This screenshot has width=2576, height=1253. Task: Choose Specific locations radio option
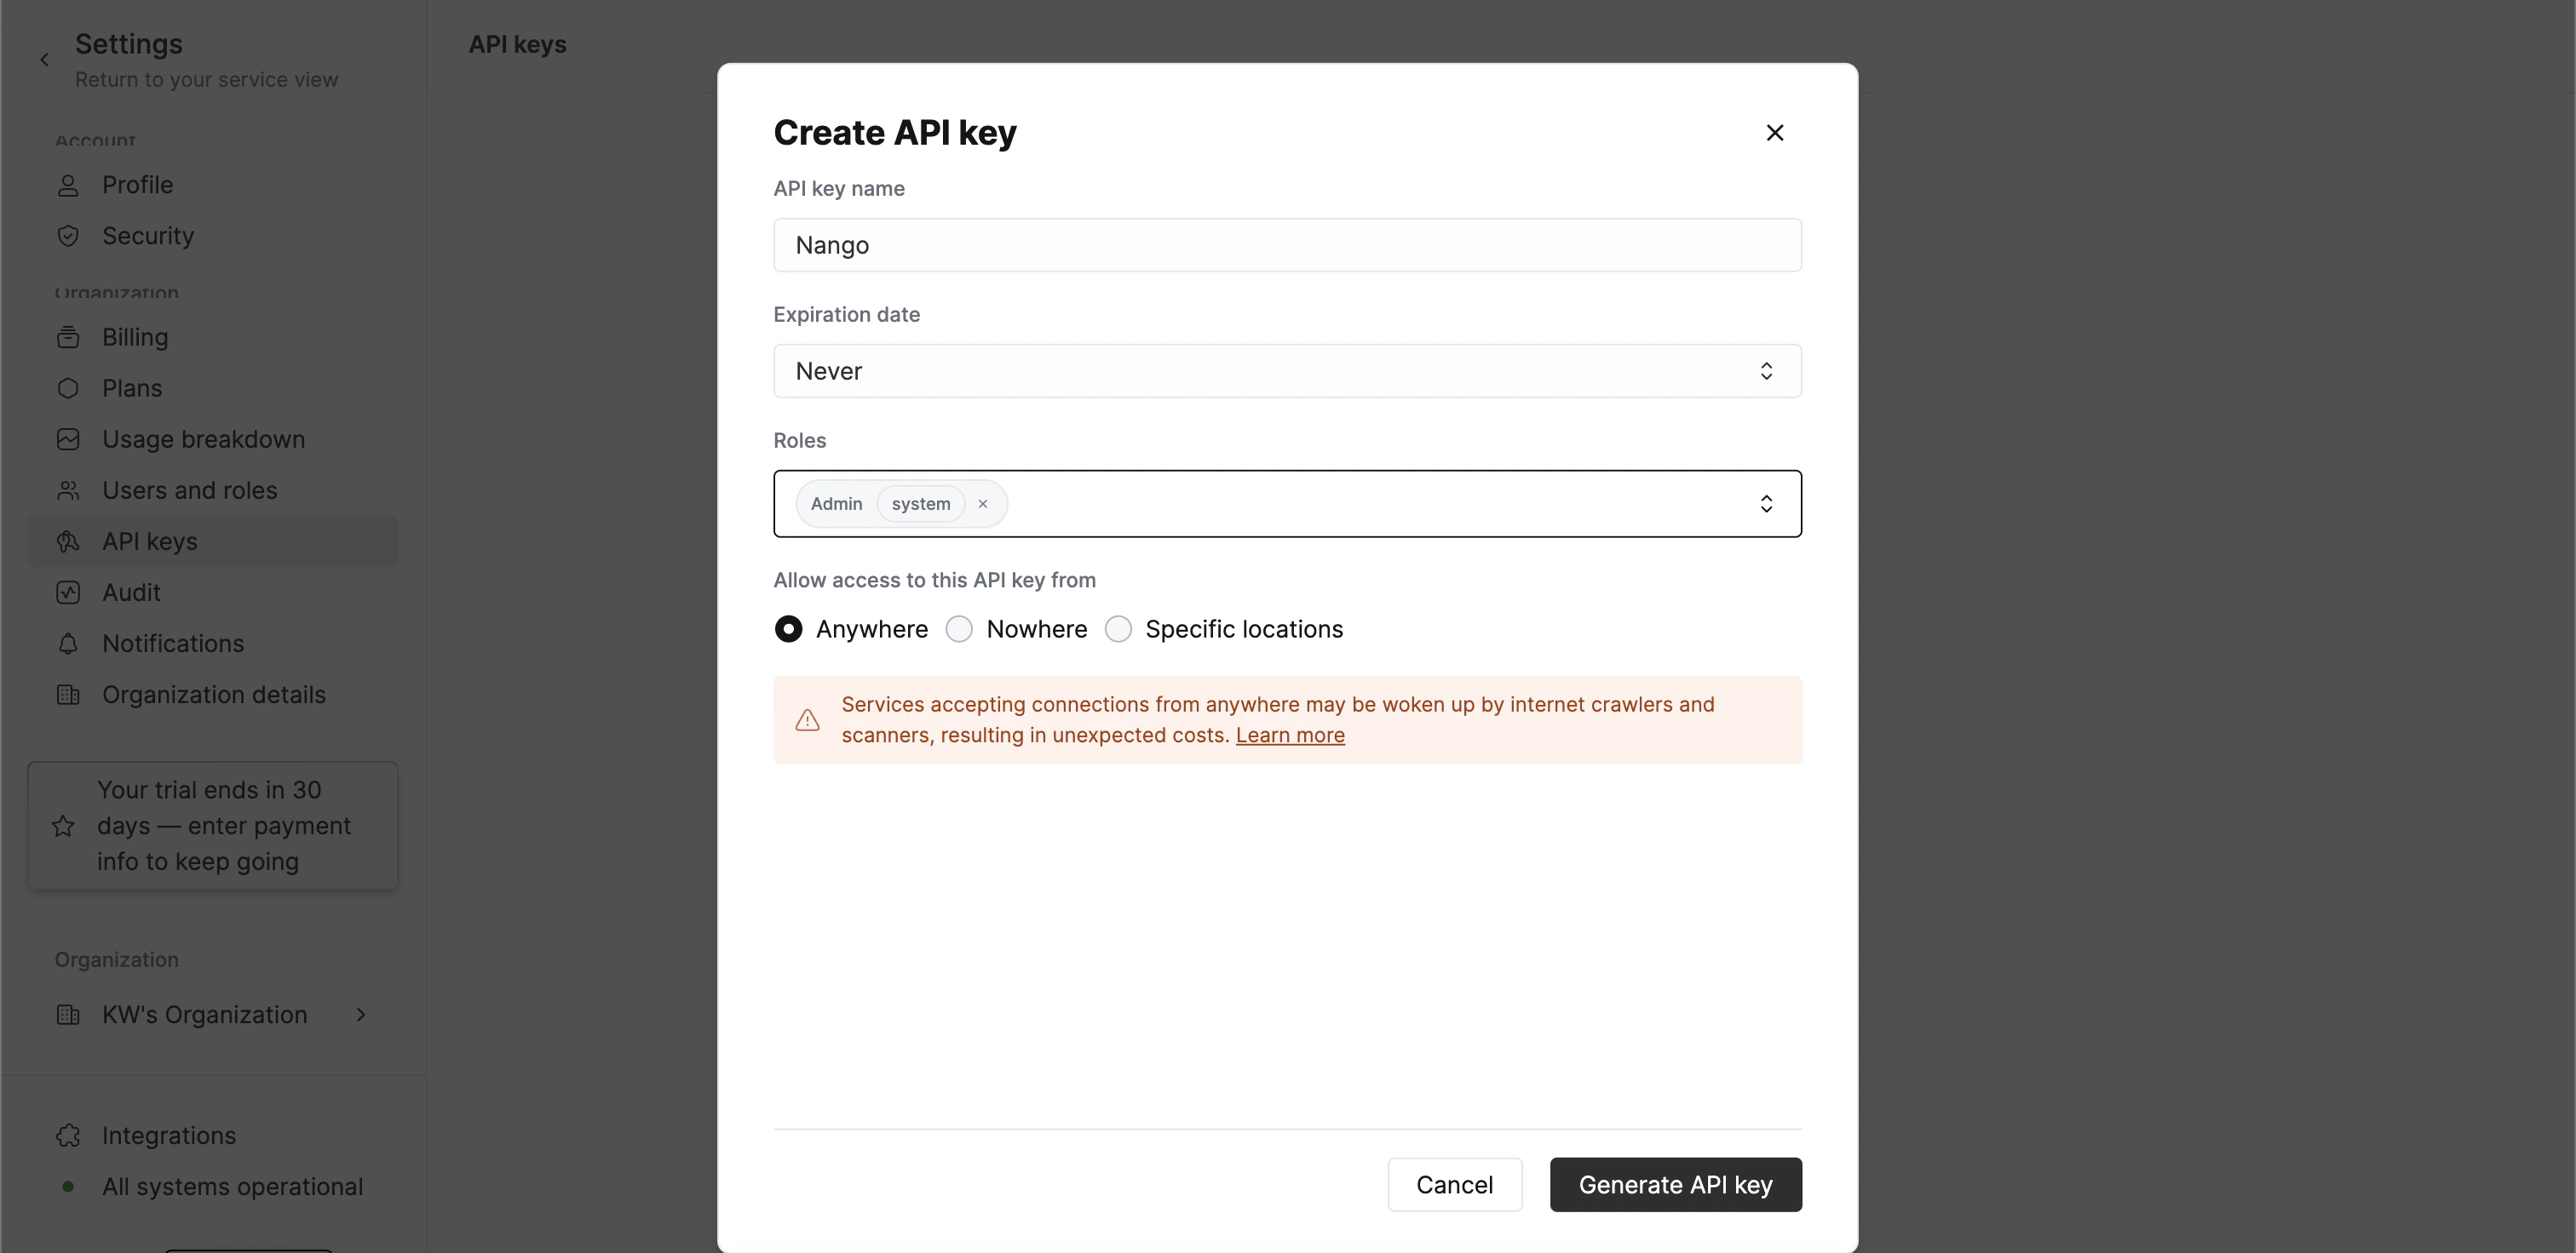coord(1118,630)
